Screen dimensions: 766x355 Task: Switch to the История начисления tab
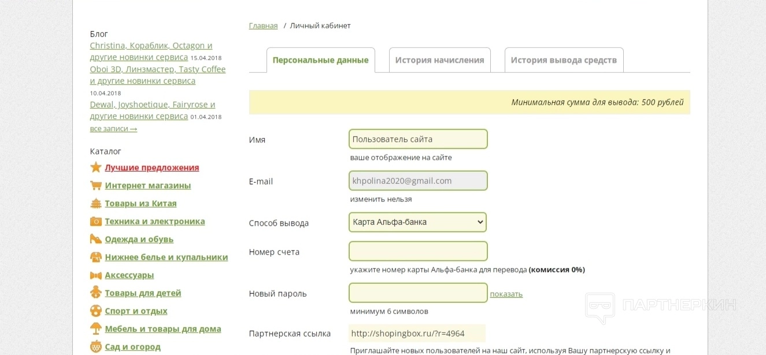click(439, 60)
